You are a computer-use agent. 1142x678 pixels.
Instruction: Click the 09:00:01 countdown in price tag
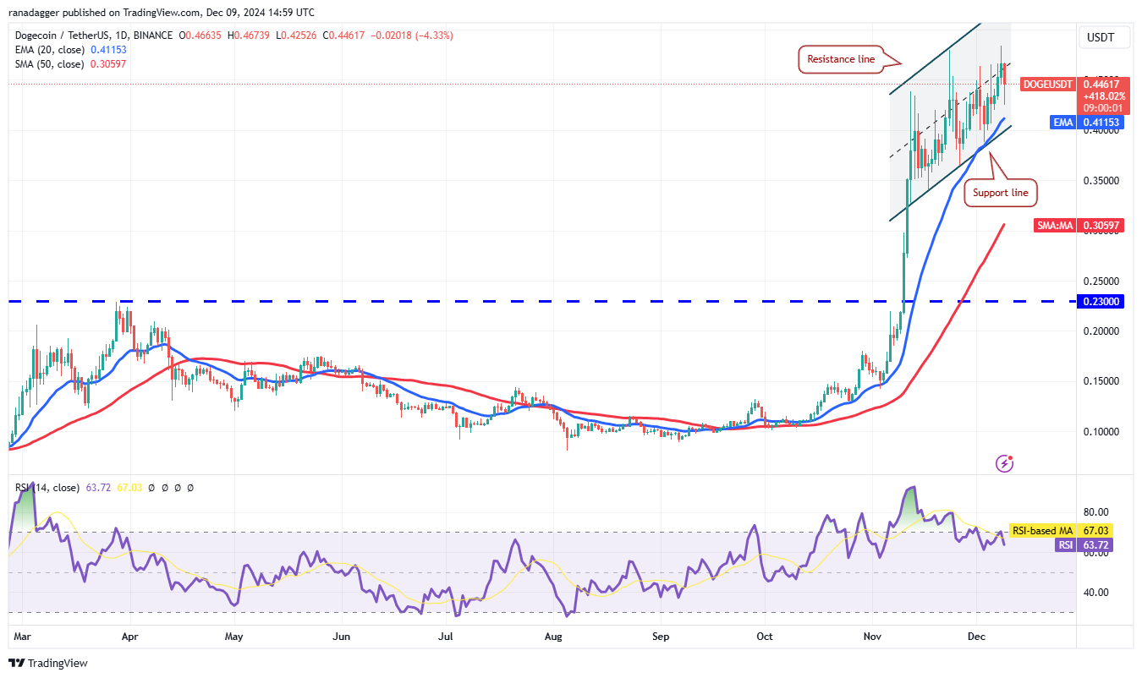coord(1103,107)
